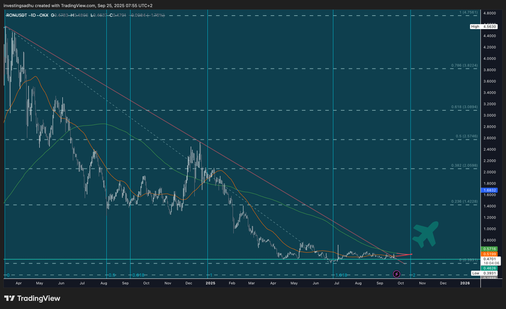Click the Nov label right of the lightning icon
This screenshot has height=309, width=506.
422,283
